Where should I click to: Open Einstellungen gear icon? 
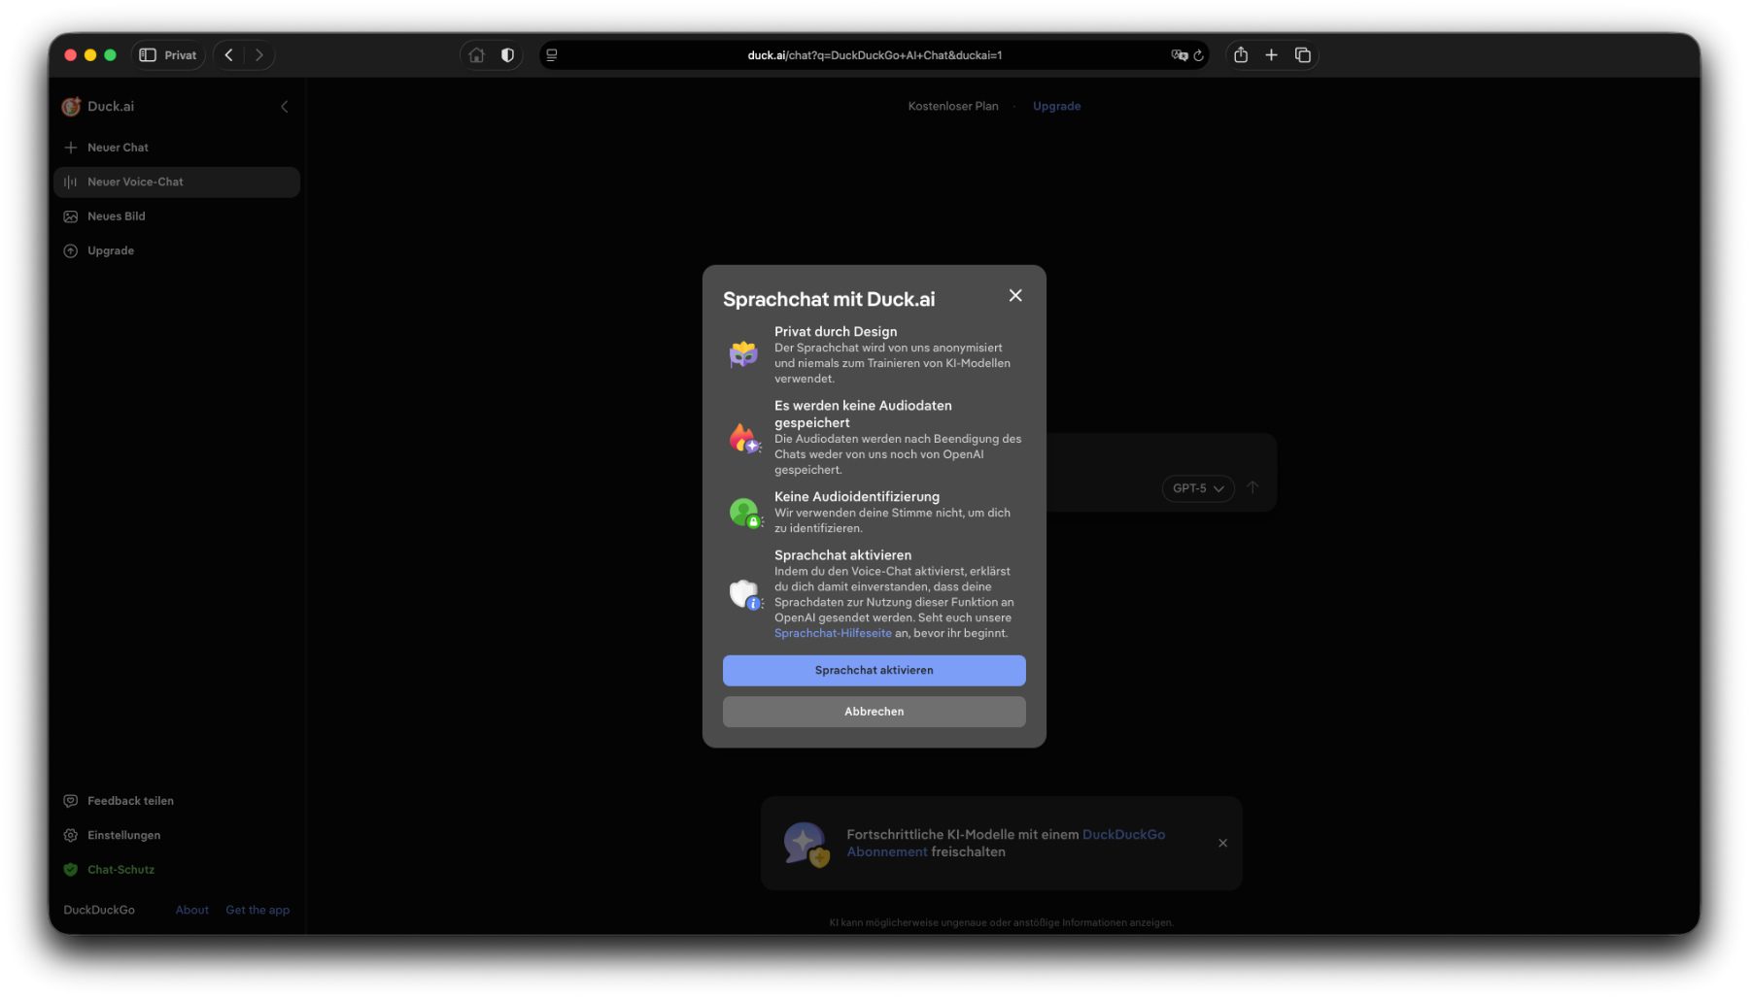coord(71,836)
